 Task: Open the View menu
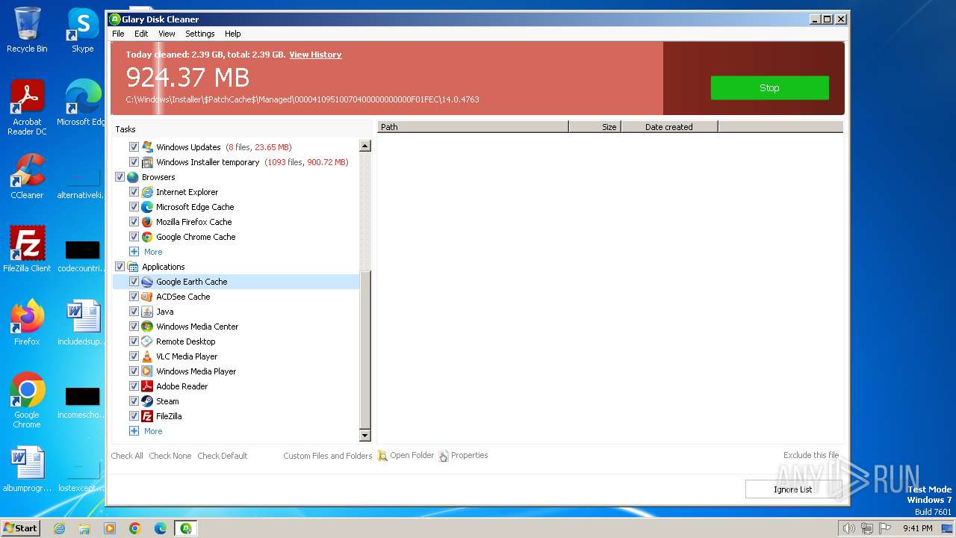(x=167, y=34)
